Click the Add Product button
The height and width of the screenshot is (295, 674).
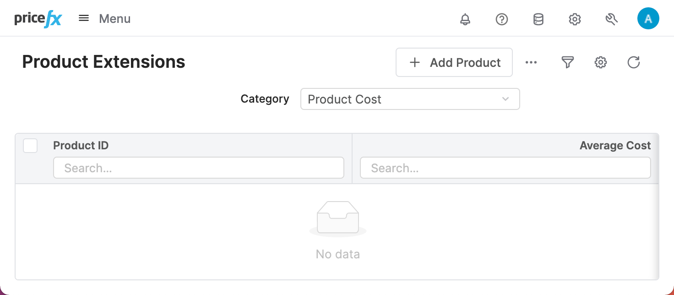click(x=454, y=62)
